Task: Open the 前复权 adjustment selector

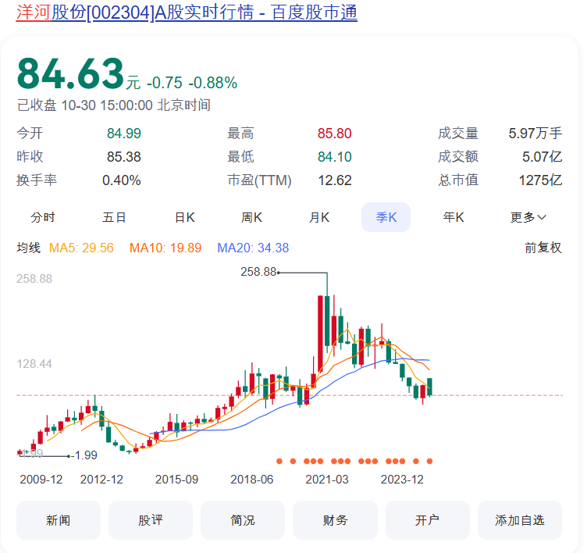Action: tap(543, 248)
